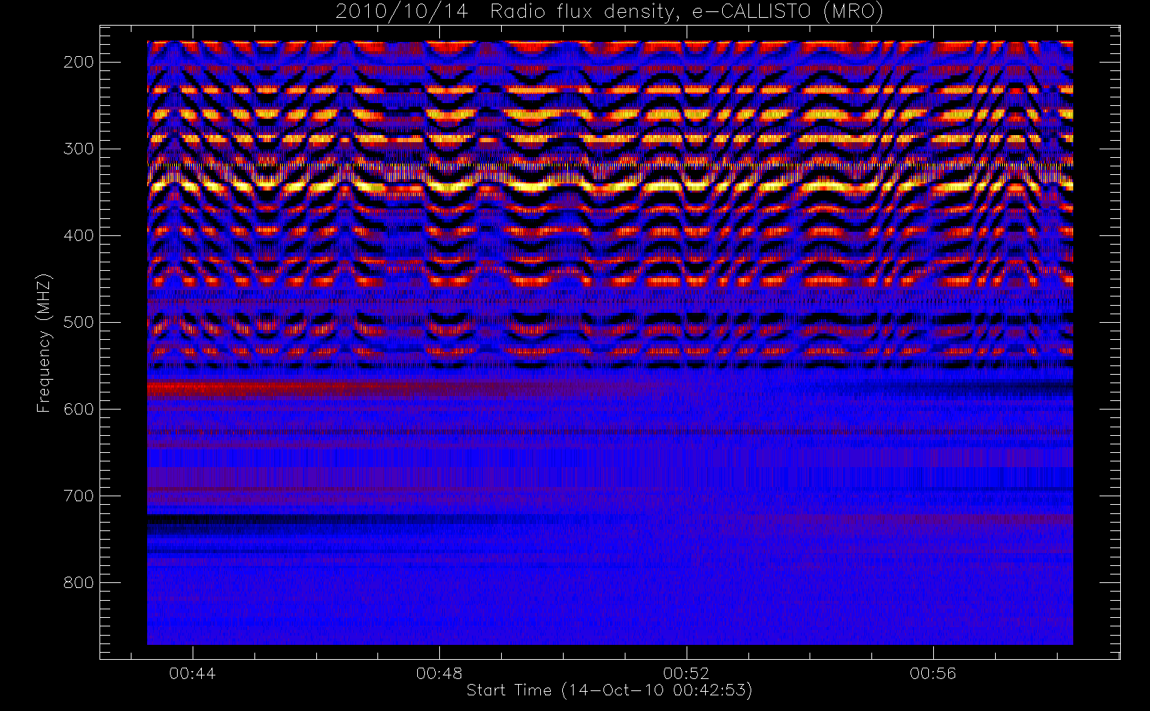Click the 200 frequency tick label

pyautogui.click(x=79, y=62)
